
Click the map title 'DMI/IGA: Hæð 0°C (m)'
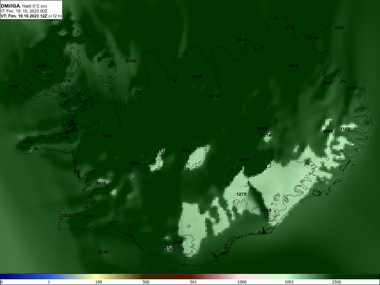(24, 6)
